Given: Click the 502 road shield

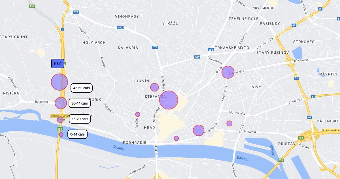Looking at the screenshot, I should pyautogui.click(x=211, y=50).
